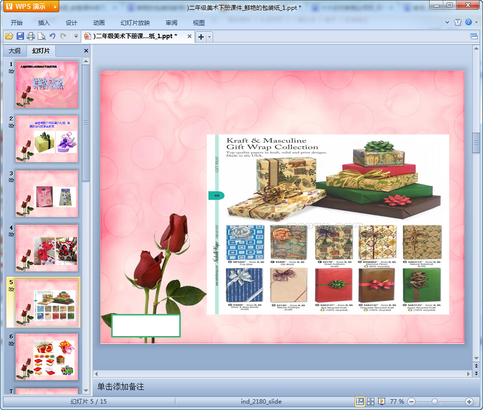Go to previous slide button

click(476, 365)
